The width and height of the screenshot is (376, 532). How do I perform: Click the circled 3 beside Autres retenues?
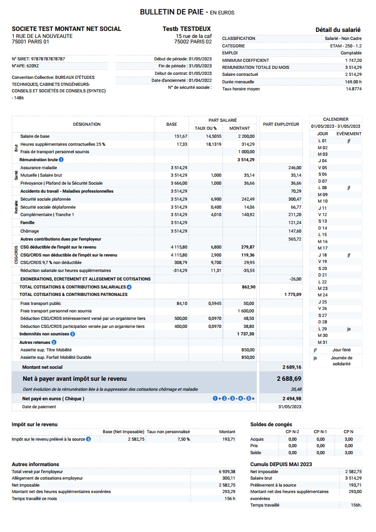54,342
